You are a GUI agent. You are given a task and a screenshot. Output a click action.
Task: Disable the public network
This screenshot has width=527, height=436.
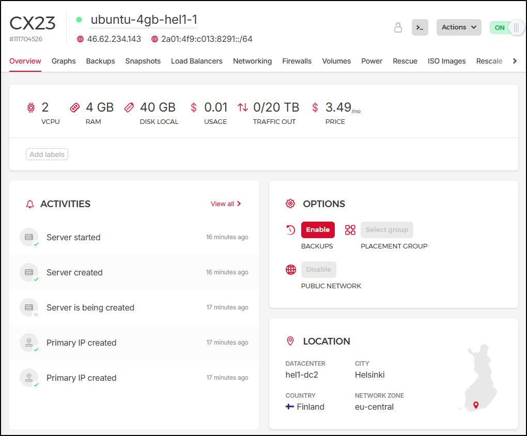[x=318, y=269]
